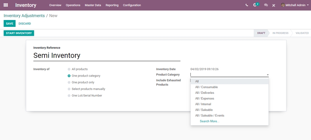
Task: Click Mitchell Admin avatar picture
Action: [x=283, y=5]
